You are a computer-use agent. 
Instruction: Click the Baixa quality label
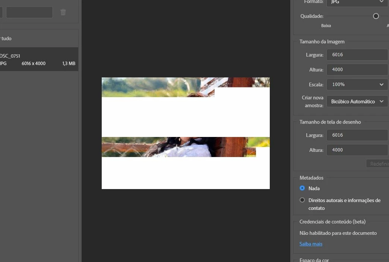click(326, 26)
